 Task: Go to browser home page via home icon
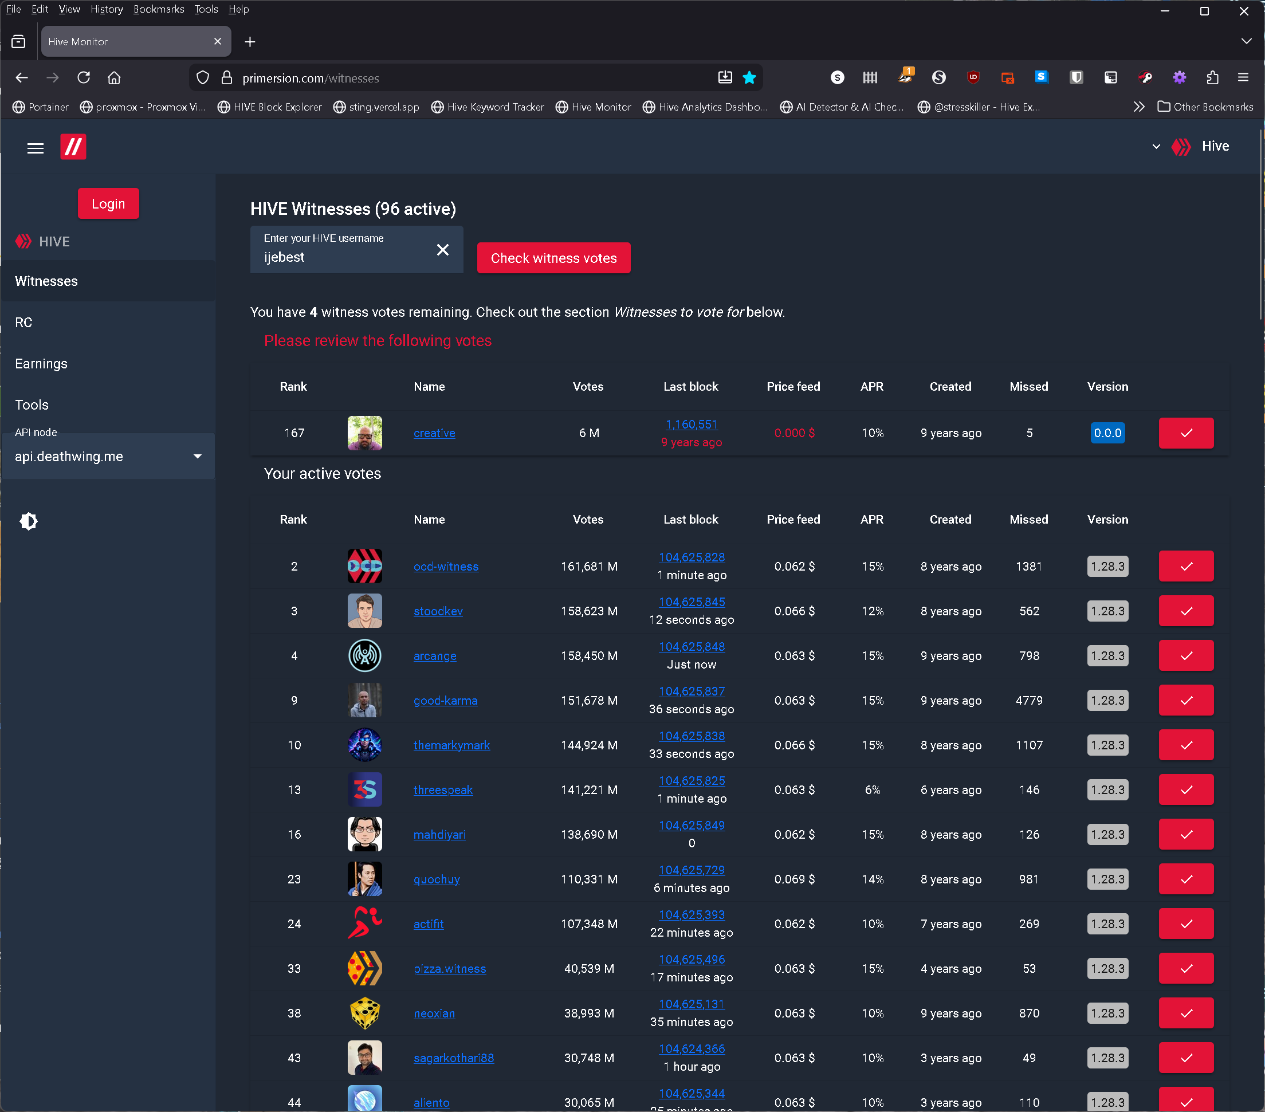[x=114, y=77]
